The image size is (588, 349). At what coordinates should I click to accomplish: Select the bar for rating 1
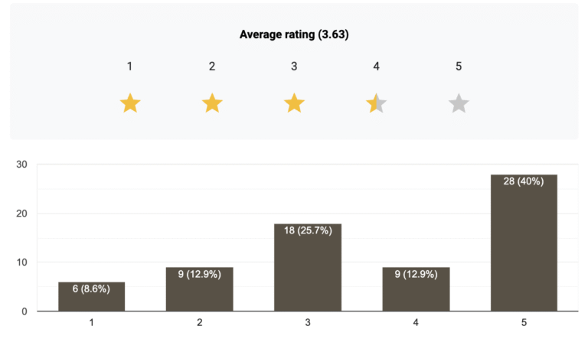pyautogui.click(x=91, y=297)
